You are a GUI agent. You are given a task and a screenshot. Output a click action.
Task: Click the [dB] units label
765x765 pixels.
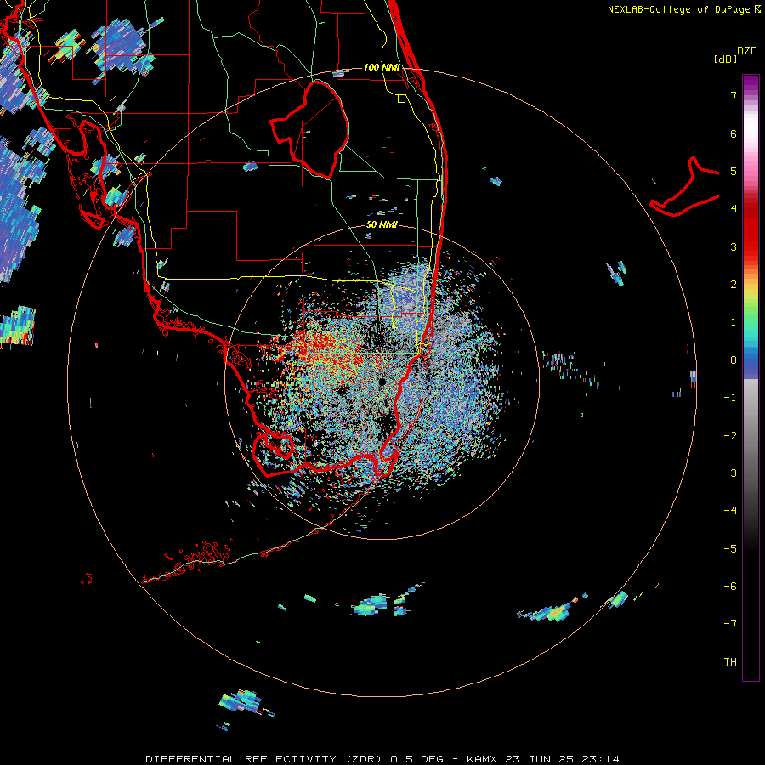tap(724, 59)
